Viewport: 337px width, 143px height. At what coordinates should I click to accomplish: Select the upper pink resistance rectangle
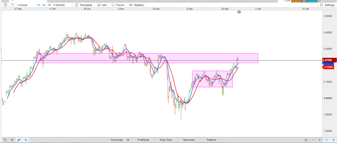tap(147, 58)
